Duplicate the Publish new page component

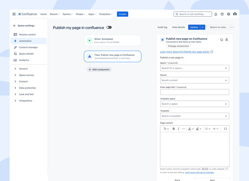pos(222,40)
